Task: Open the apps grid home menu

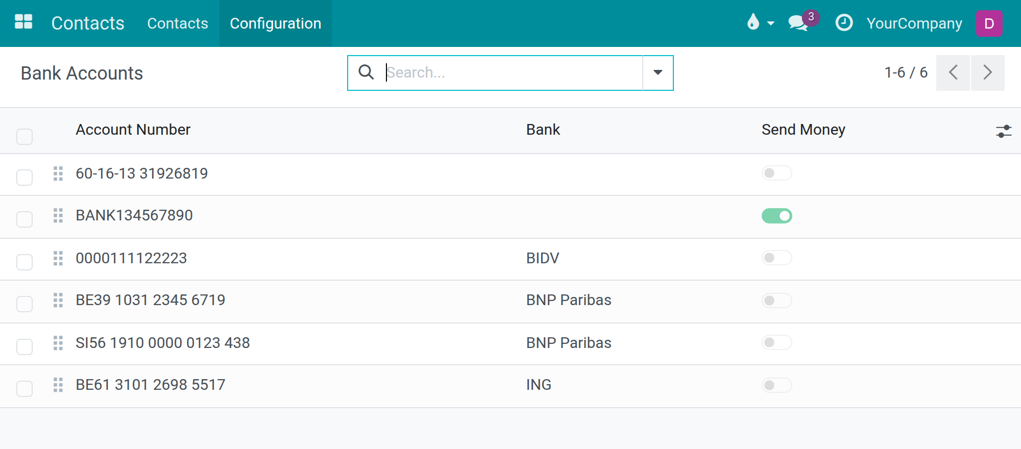Action: pyautogui.click(x=23, y=22)
